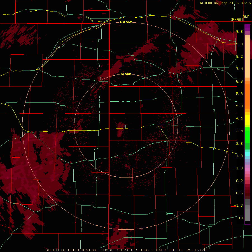Click the 'KGLD' station identifier in caption
The image size is (252, 252).
coord(162,250)
